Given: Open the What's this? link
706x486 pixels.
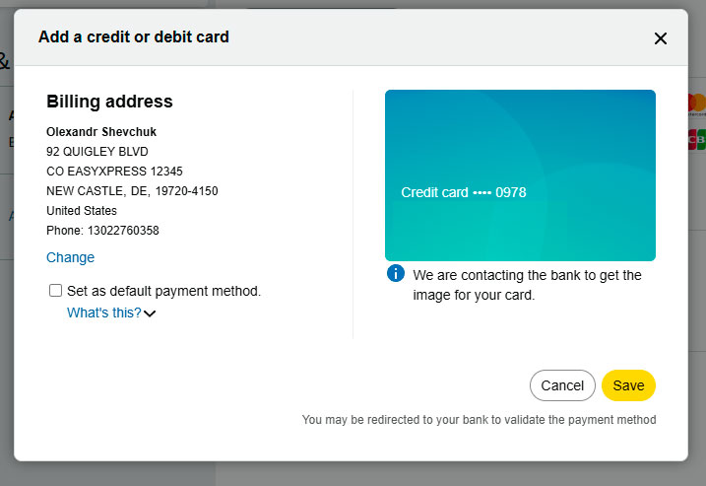Looking at the screenshot, I should pyautogui.click(x=103, y=313).
